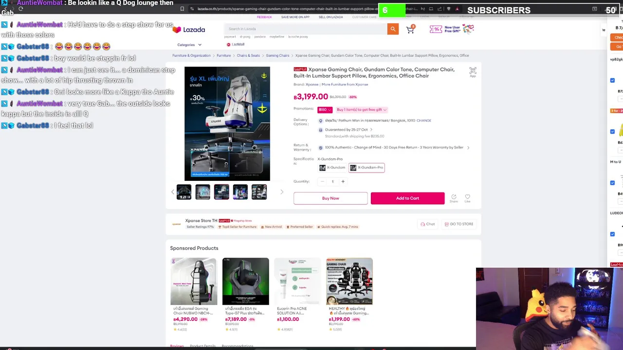
Task: Go to Chairs & Seats breadcrumb
Action: tap(248, 55)
